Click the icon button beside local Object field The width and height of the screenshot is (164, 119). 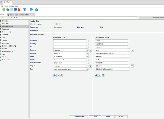tap(90, 66)
